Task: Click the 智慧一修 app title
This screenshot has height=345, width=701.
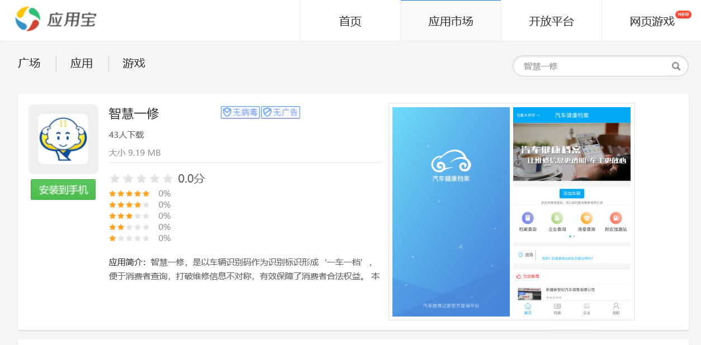Action: 134,113
